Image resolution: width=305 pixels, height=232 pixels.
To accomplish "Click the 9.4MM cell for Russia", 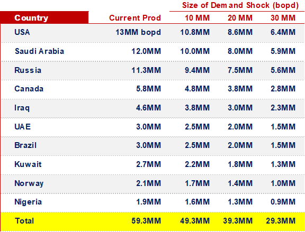I will pyautogui.click(x=197, y=70).
